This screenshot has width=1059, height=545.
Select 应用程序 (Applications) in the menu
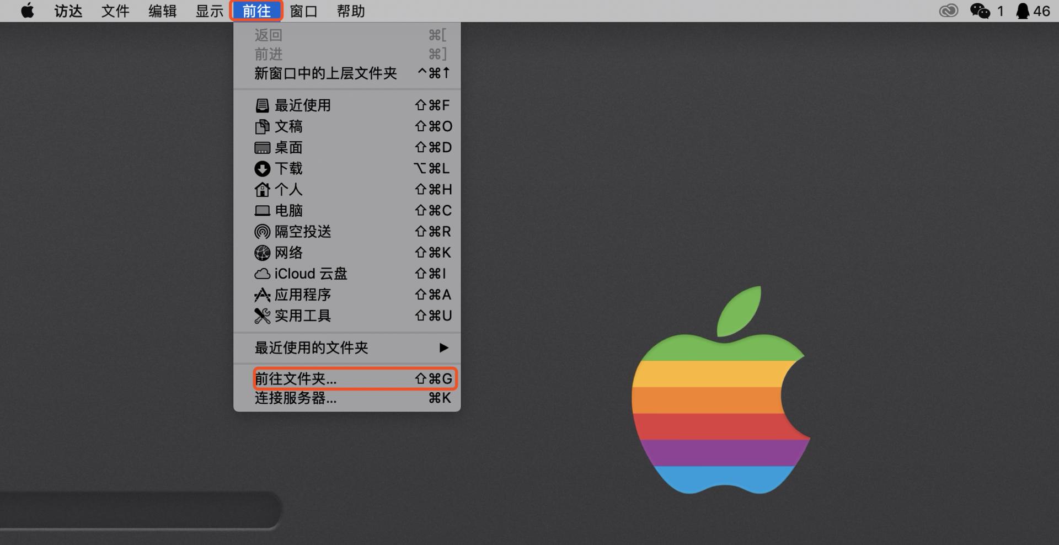tap(303, 295)
